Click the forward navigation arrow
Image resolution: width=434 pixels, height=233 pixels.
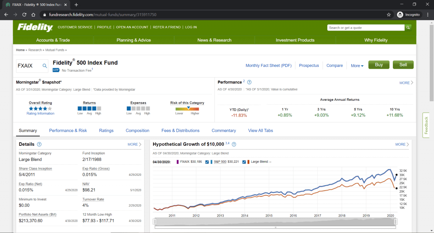tap(15, 15)
